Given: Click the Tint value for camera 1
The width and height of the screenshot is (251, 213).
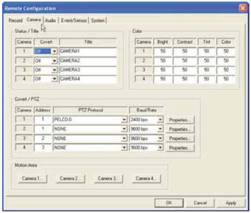Looking at the screenshot, I should pos(207,51).
